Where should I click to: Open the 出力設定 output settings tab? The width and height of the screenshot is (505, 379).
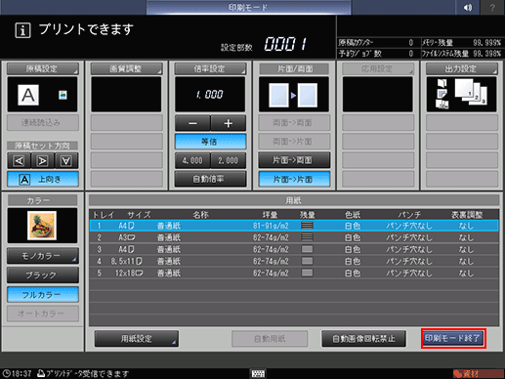[x=462, y=68]
